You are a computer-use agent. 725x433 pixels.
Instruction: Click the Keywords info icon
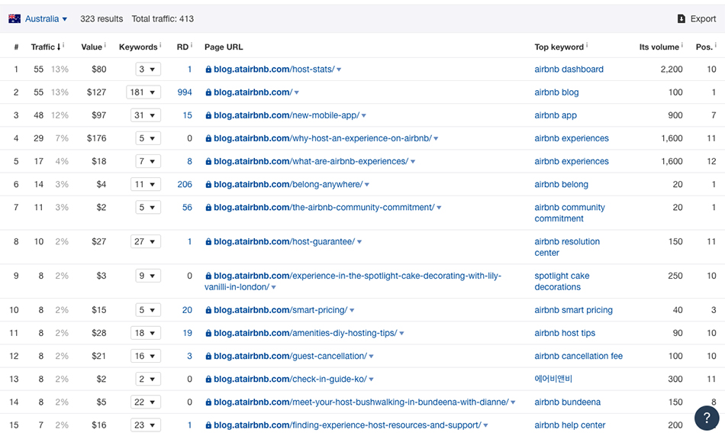pyautogui.click(x=160, y=45)
